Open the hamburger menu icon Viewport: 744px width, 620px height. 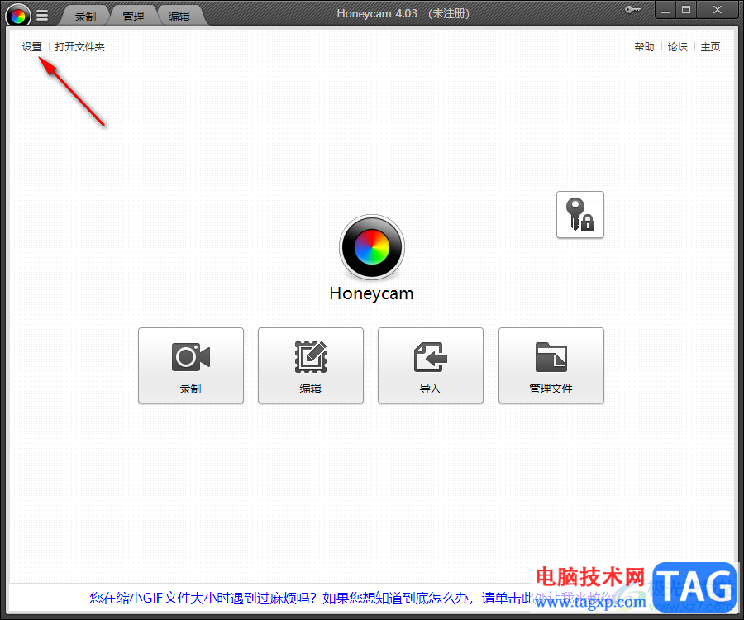pyautogui.click(x=42, y=16)
